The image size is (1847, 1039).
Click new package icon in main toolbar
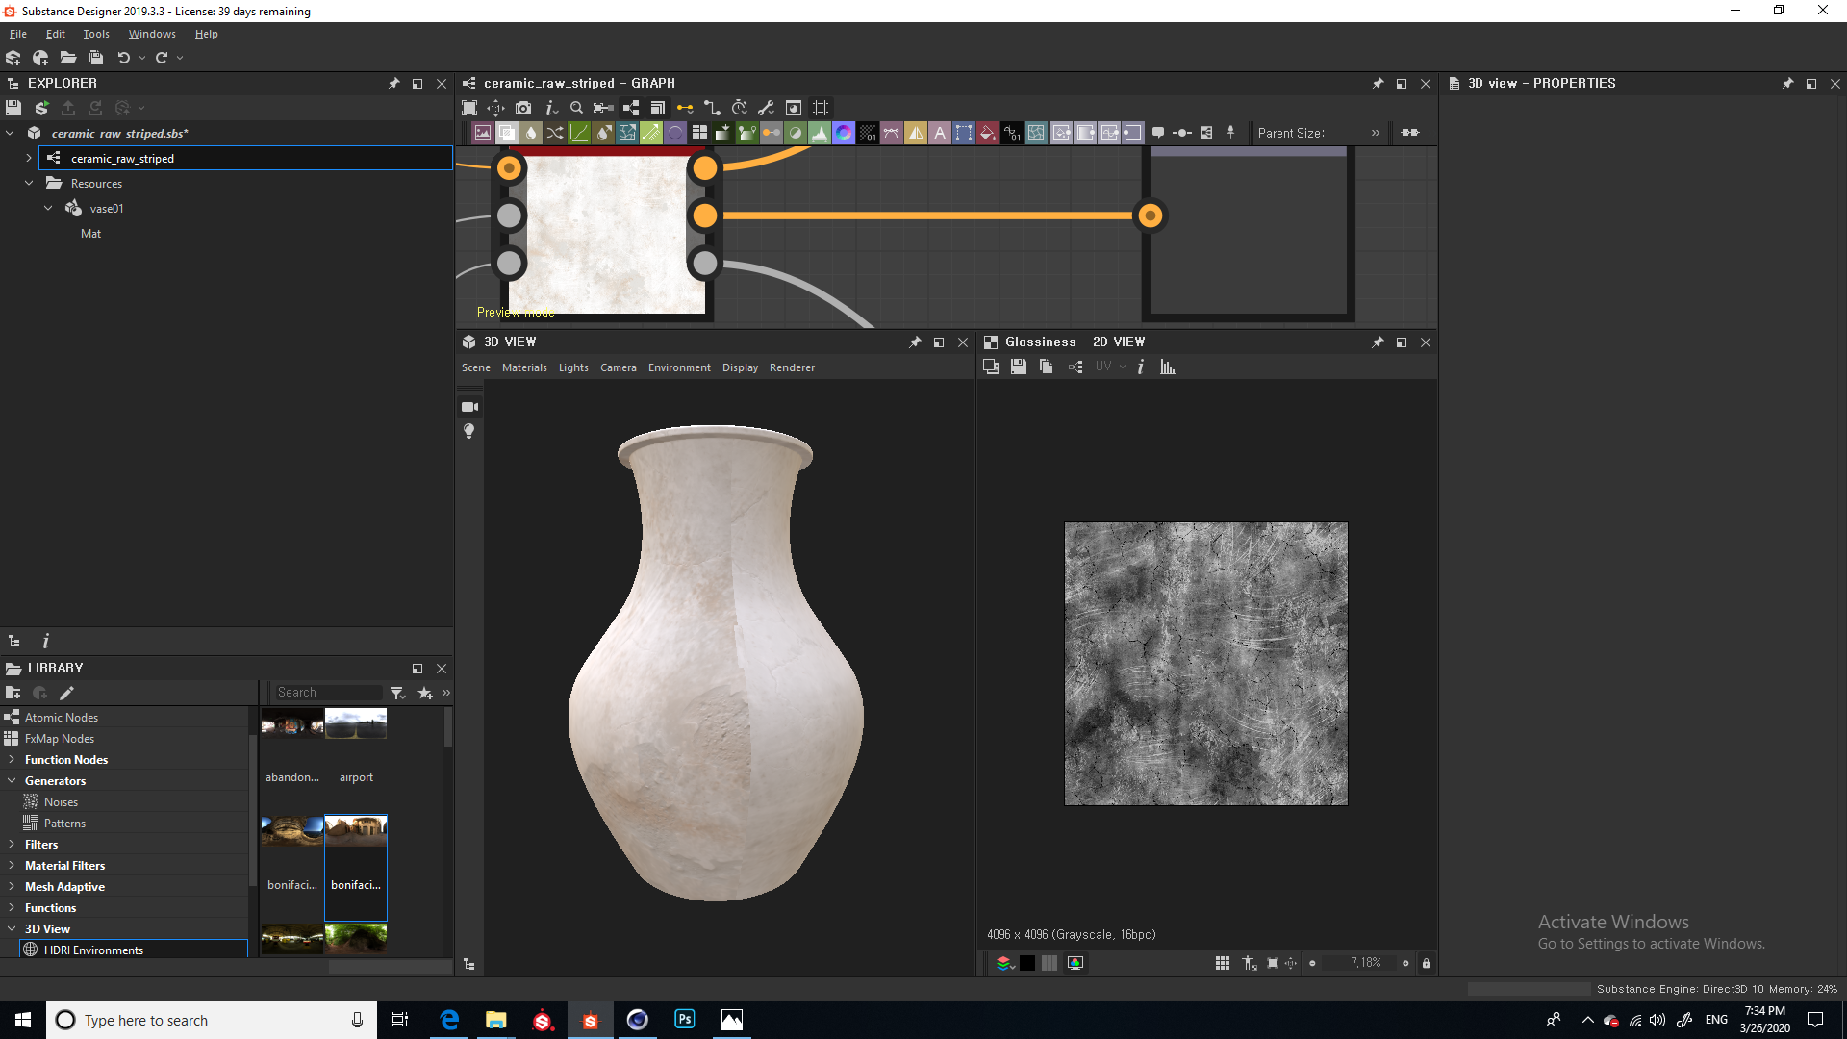point(13,58)
